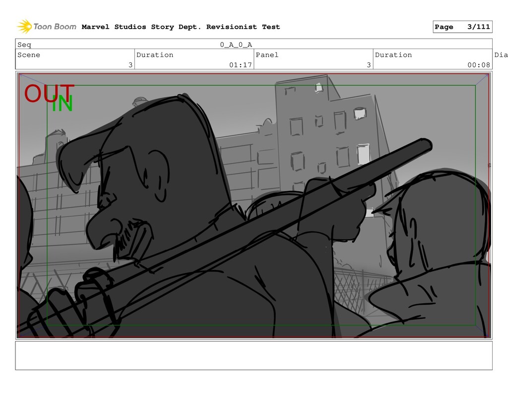This screenshot has height=393, width=508.
Task: Click the green IN camera frame label
Action: tap(63, 104)
